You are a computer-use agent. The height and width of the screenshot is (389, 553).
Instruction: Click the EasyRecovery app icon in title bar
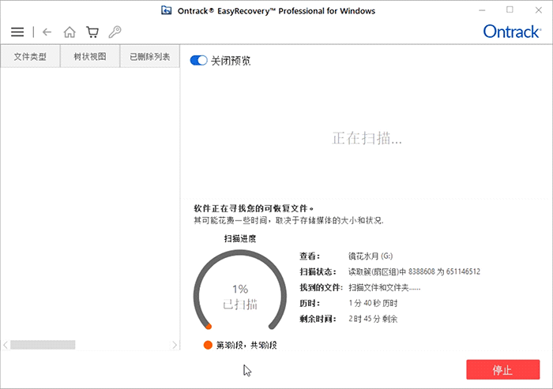[x=166, y=10]
